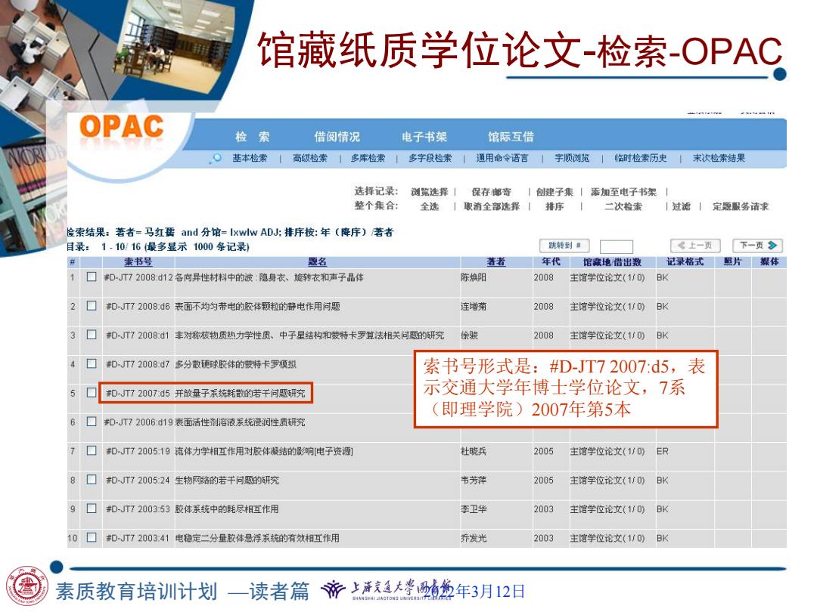Click the 下一页 next page button
817x612 pixels.
pyautogui.click(x=757, y=246)
